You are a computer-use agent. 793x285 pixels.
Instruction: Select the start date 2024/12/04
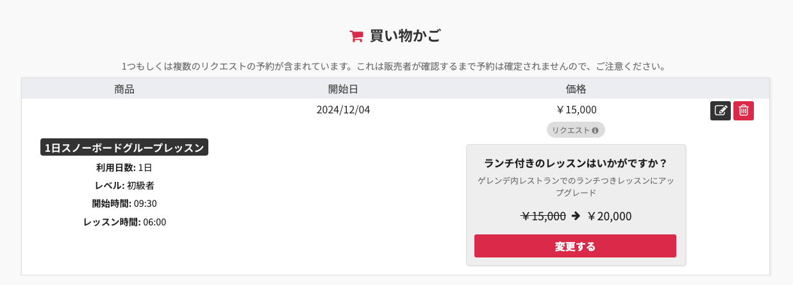tap(343, 110)
